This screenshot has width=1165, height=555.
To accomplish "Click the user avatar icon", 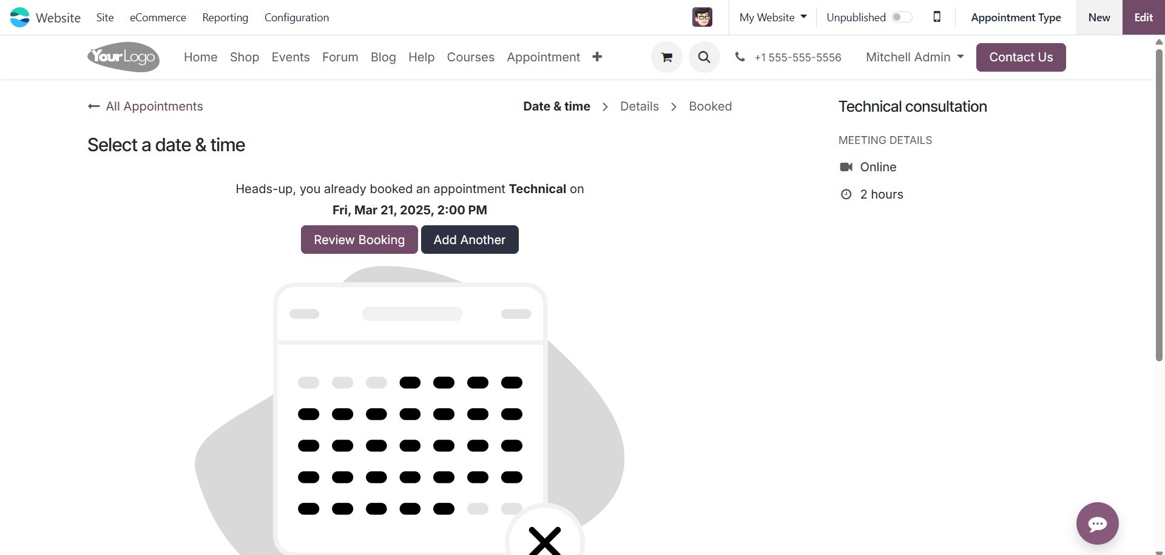I will pyautogui.click(x=702, y=17).
